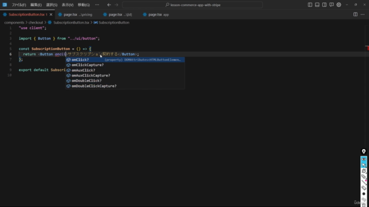Choose the onAuxClickCapture? suggestion
This screenshot has height=207, width=369.
(125, 75)
